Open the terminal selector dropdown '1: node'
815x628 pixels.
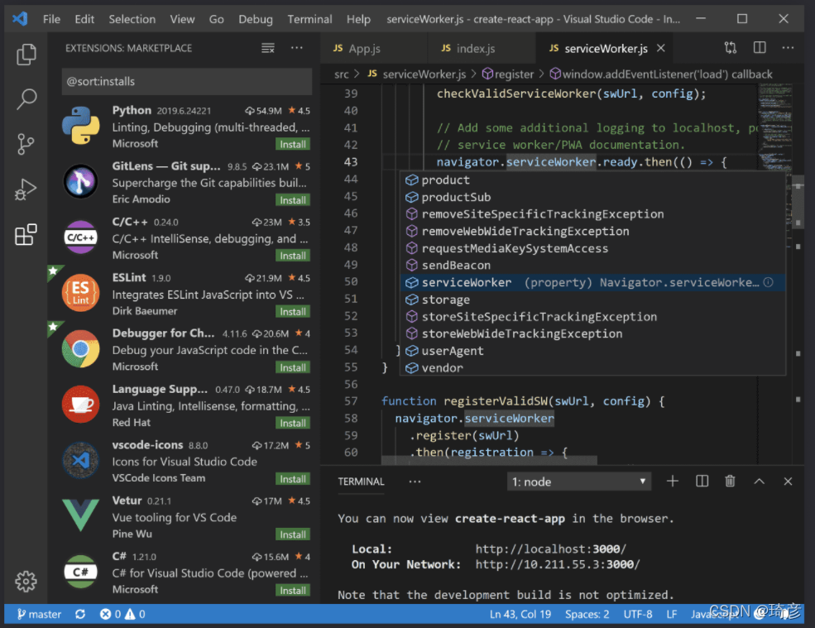[578, 482]
